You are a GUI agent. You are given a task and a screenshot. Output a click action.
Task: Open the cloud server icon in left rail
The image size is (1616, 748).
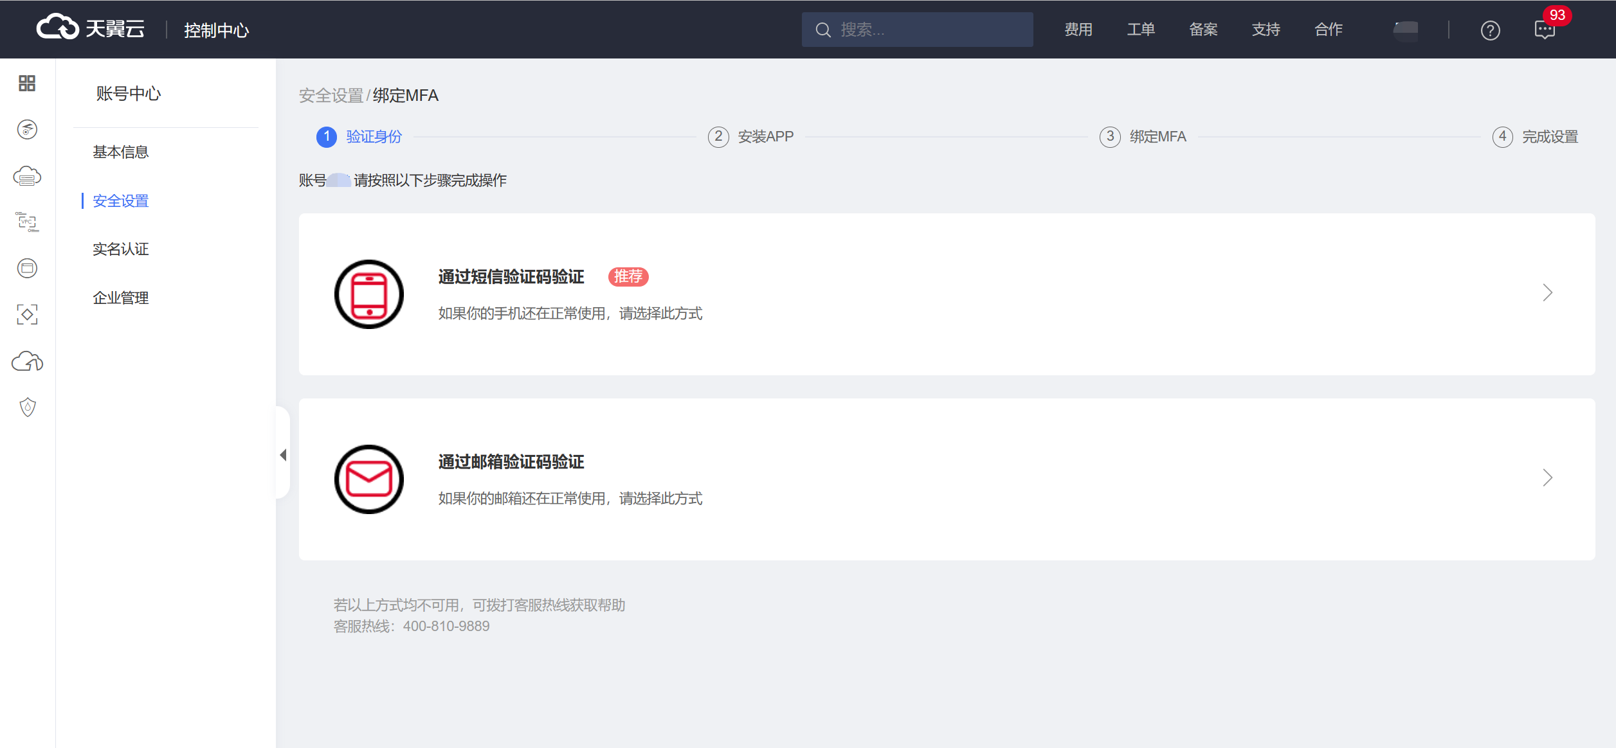(27, 175)
